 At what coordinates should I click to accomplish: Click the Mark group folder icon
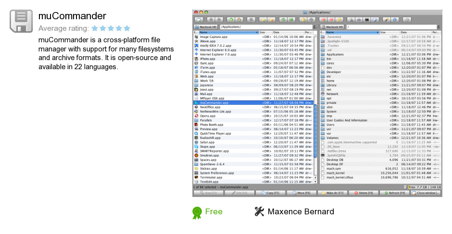pos(263,20)
